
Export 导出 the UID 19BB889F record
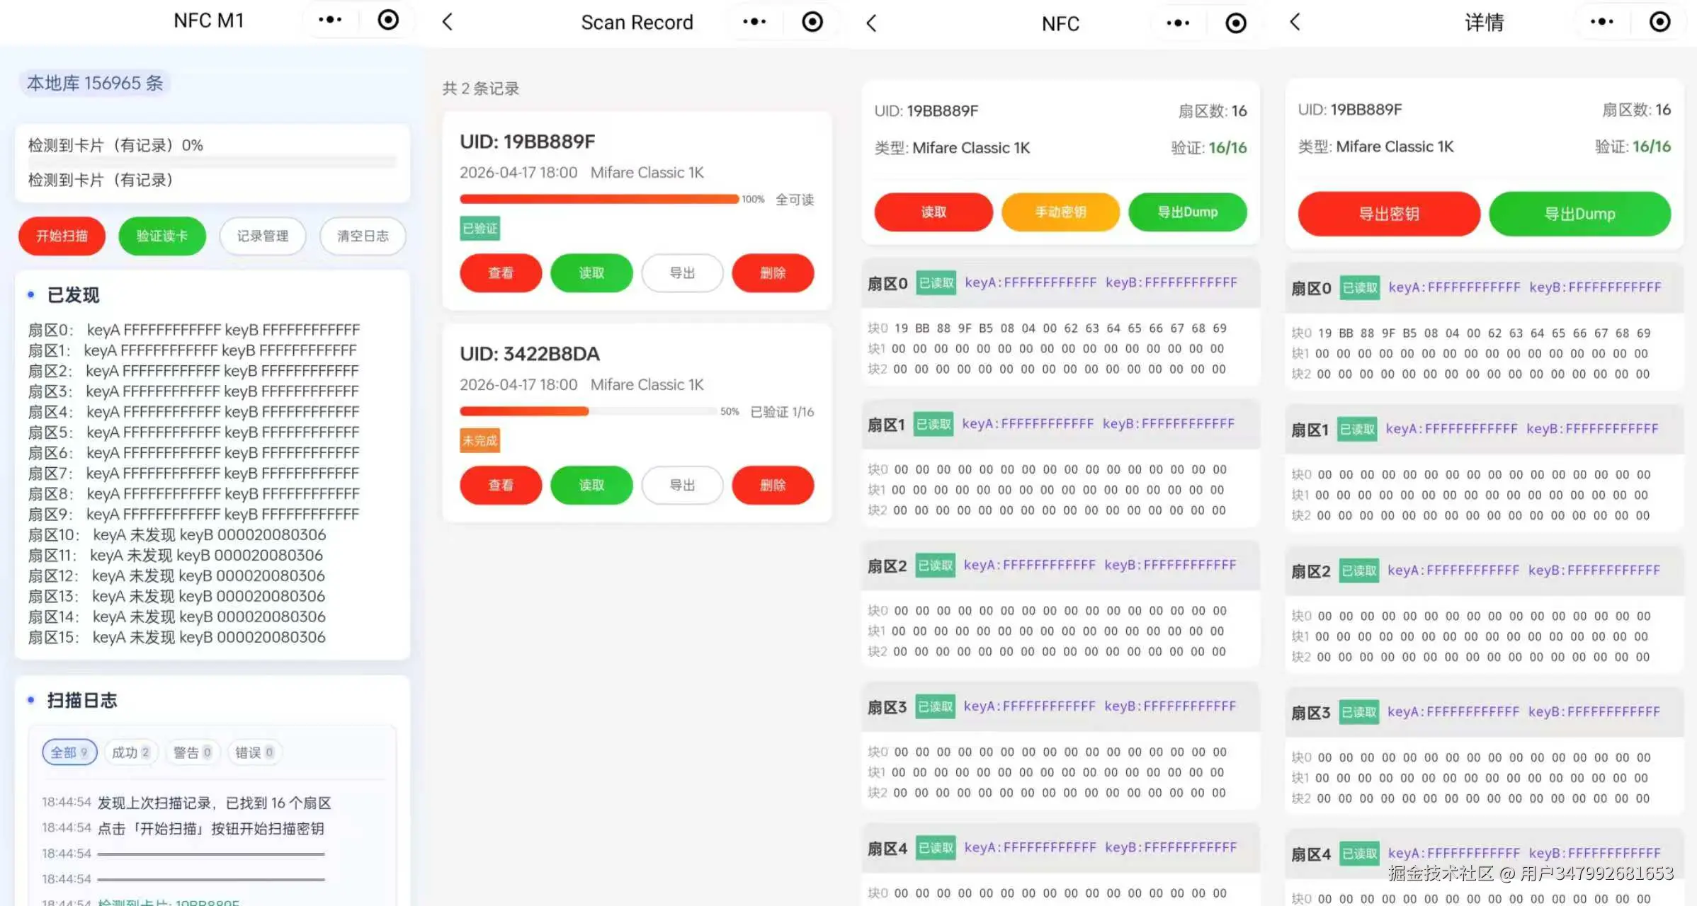682,273
